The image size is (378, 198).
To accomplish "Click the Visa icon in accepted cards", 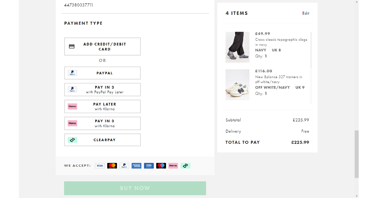I will pyautogui.click(x=100, y=166).
